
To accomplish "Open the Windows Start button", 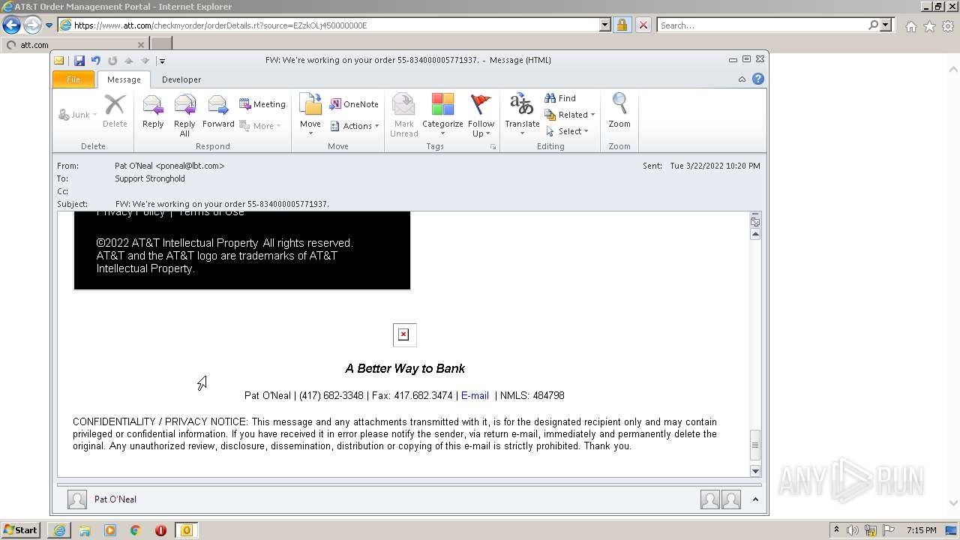I will tap(21, 530).
